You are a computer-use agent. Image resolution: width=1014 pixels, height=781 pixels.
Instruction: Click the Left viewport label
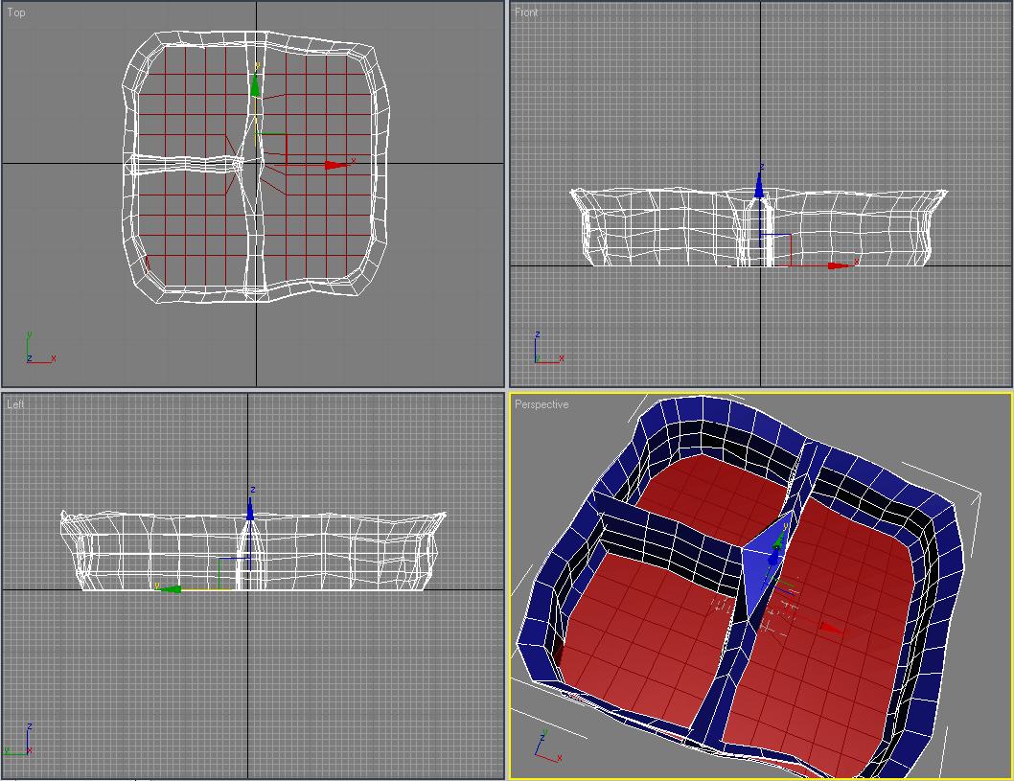click(x=15, y=404)
